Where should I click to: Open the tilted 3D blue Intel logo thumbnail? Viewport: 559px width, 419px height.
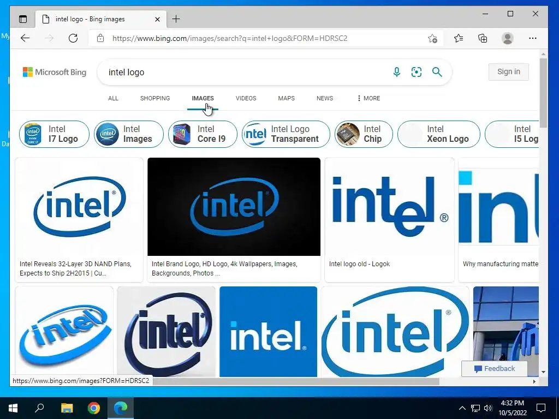(x=64, y=332)
